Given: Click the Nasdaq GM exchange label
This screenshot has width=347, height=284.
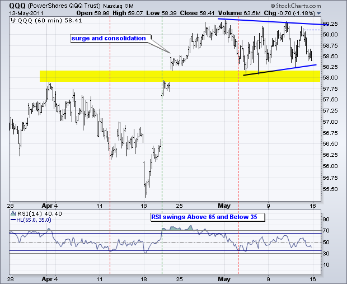Looking at the screenshot, I should pos(119,6).
